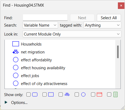Screen dimensions: 125x110
Task: Click the effect jobs circle icon
Action: pyautogui.click(x=16, y=76)
